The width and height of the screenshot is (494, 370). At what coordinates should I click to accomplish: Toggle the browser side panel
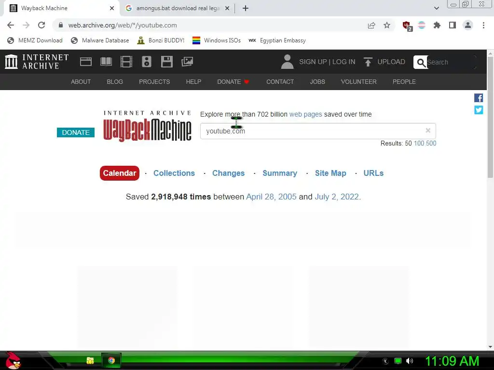[453, 25]
